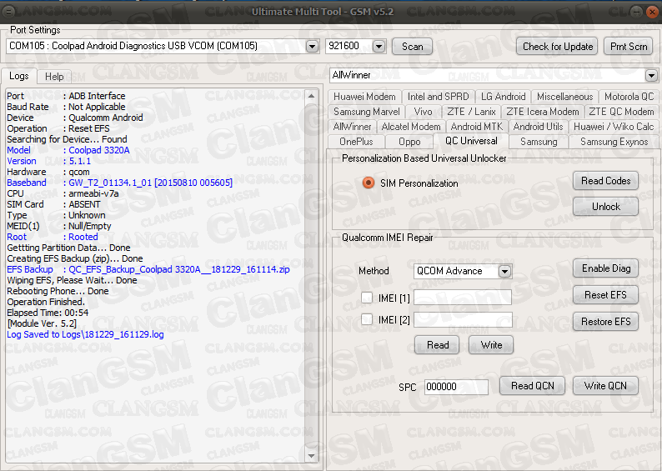662x471 pixels.
Task: Open the Huawei Modem tab
Action: point(364,97)
